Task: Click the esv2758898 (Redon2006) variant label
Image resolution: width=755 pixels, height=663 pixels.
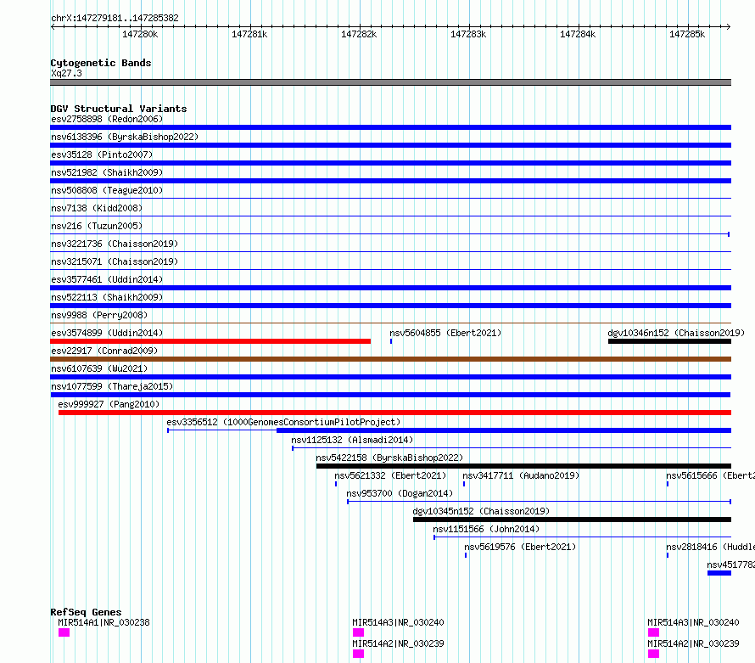Action: click(x=107, y=119)
